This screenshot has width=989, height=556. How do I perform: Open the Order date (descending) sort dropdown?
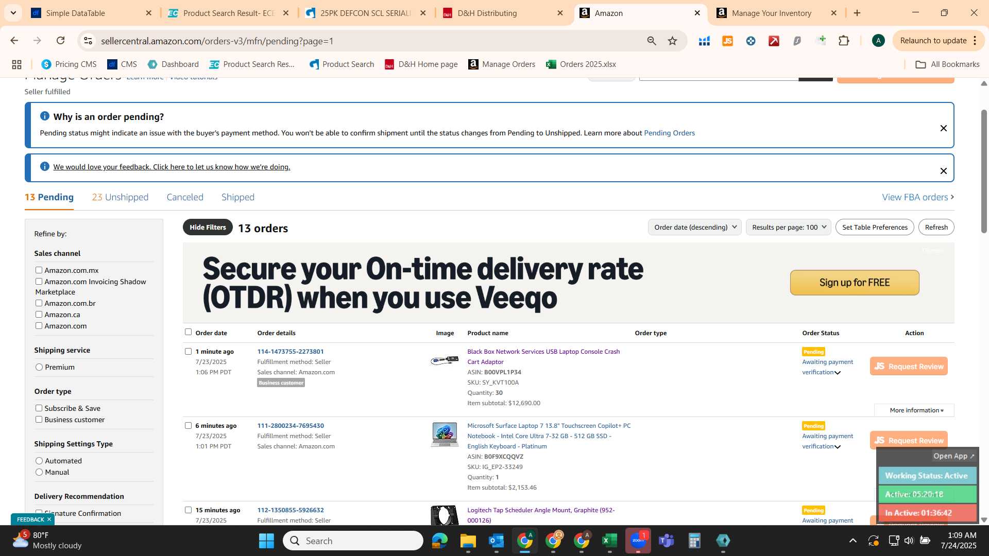[695, 227]
